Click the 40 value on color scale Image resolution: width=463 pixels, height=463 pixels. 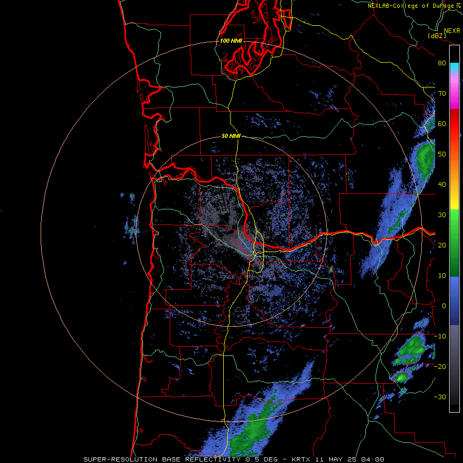[442, 185]
